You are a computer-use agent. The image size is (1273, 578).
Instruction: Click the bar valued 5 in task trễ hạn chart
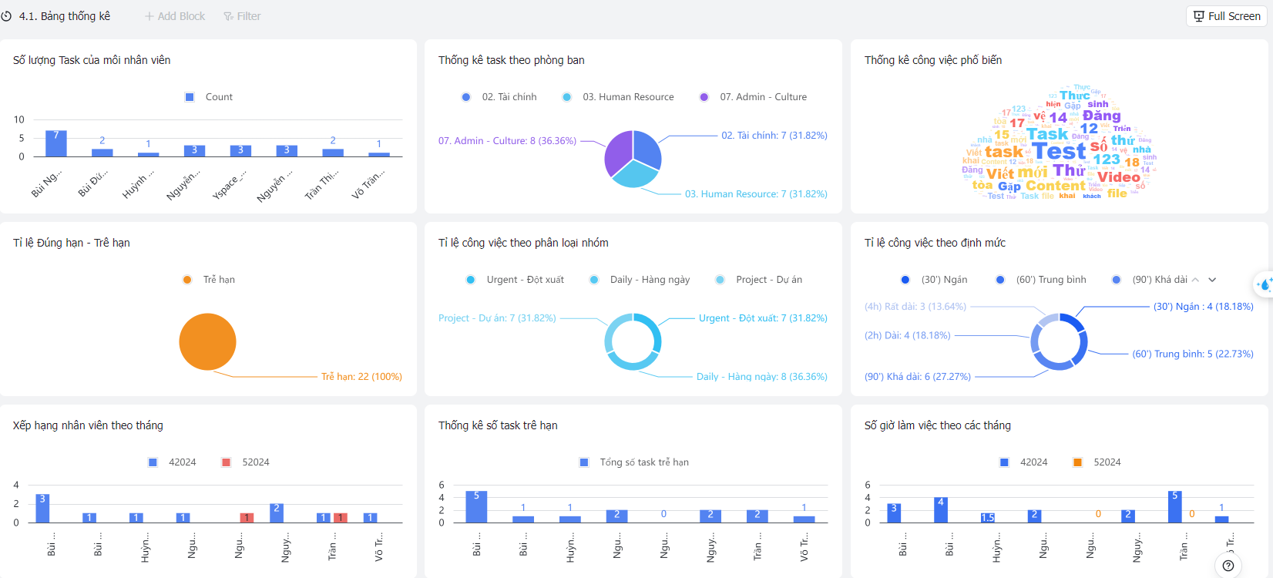pyautogui.click(x=476, y=507)
